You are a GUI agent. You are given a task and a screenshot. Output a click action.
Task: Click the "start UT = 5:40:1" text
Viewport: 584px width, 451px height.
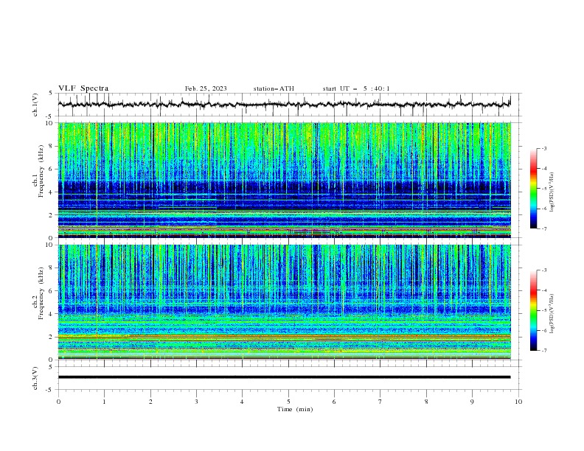coord(356,88)
